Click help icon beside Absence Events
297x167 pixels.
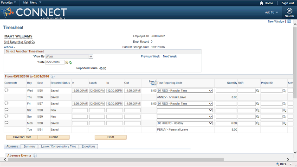pyautogui.click(x=35, y=156)
